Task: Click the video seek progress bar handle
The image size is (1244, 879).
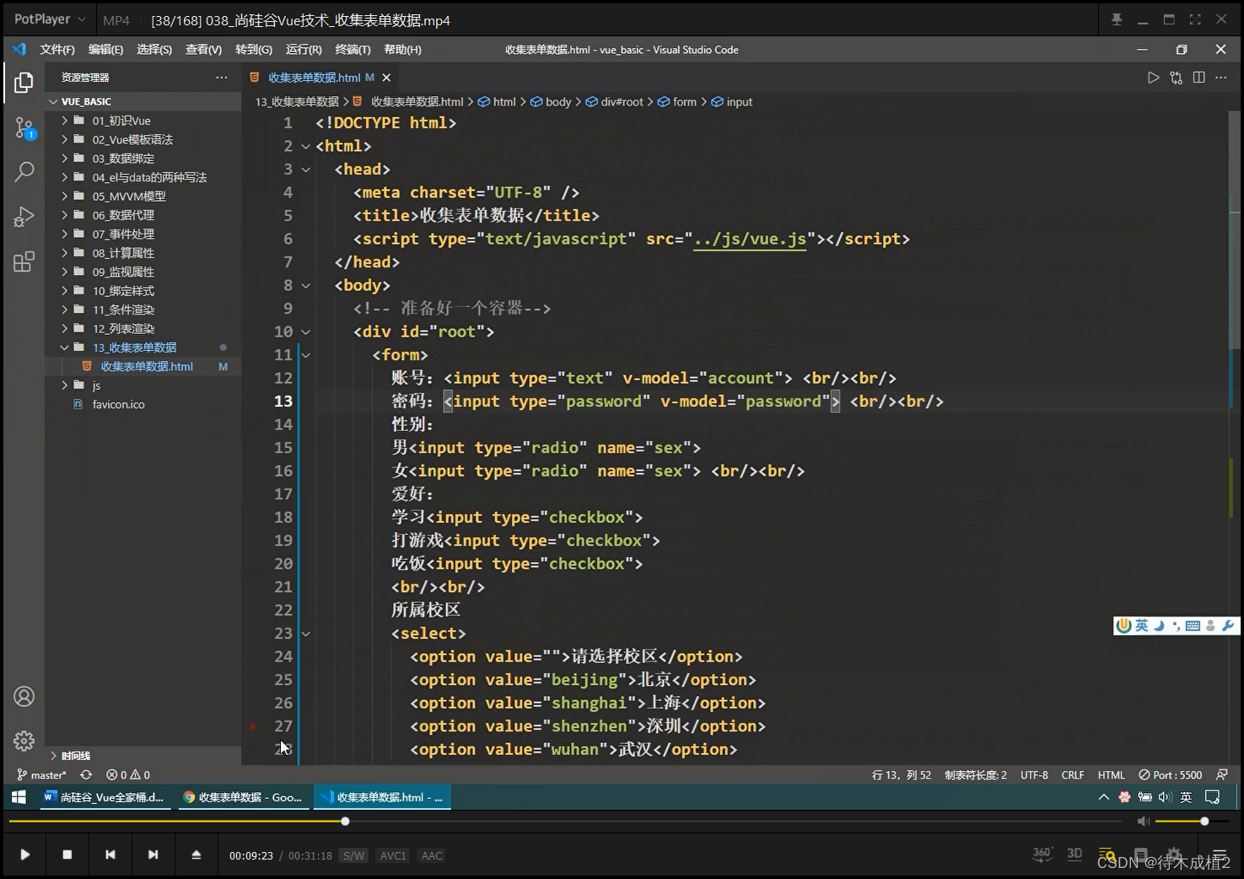Action: pyautogui.click(x=345, y=821)
